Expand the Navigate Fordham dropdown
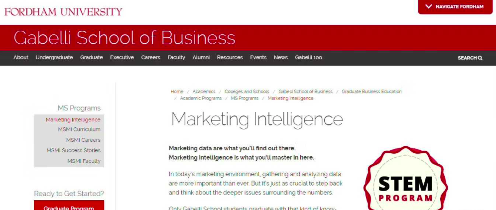Viewport: 496px width, 210px height. tap(454, 7)
